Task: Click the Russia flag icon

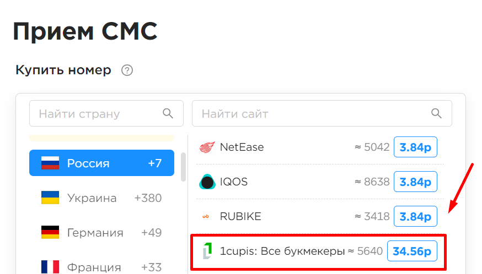Action: point(50,163)
